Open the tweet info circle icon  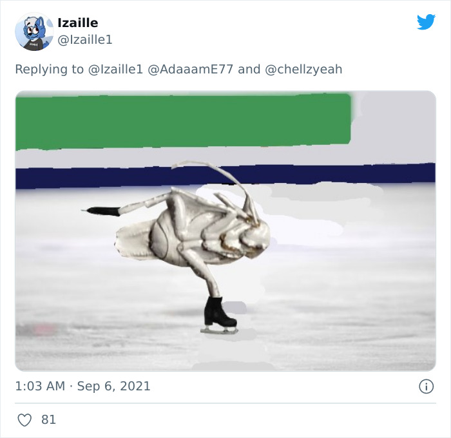point(426,386)
